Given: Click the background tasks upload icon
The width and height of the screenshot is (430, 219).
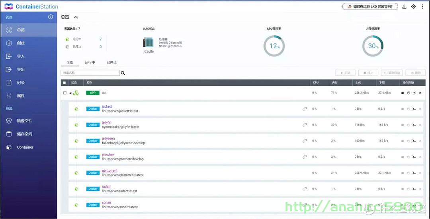Looking at the screenshot, I should [x=404, y=7].
